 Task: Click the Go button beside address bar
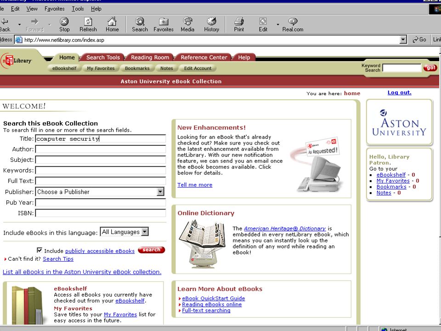tap(419, 40)
